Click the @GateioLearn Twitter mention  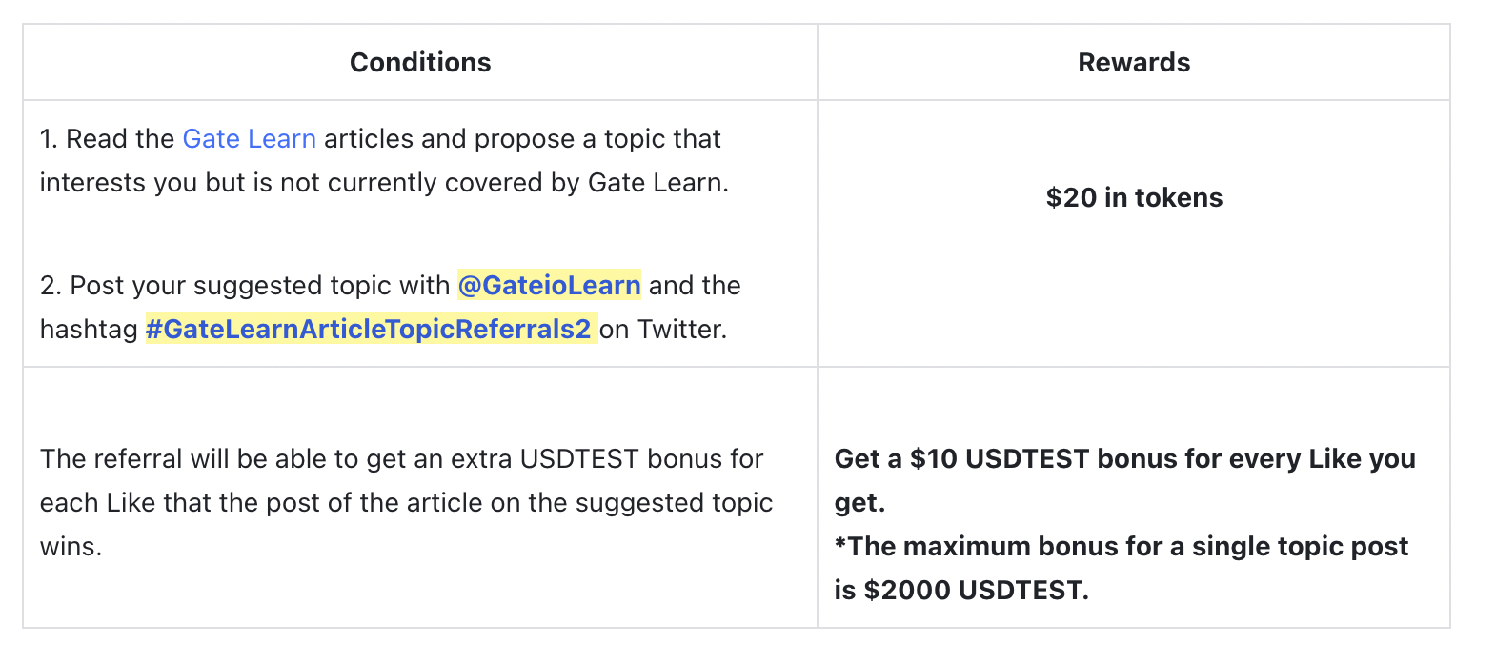pyautogui.click(x=549, y=286)
